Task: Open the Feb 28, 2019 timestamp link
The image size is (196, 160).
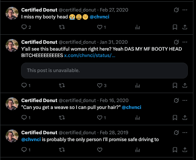Action: [x=114, y=133]
